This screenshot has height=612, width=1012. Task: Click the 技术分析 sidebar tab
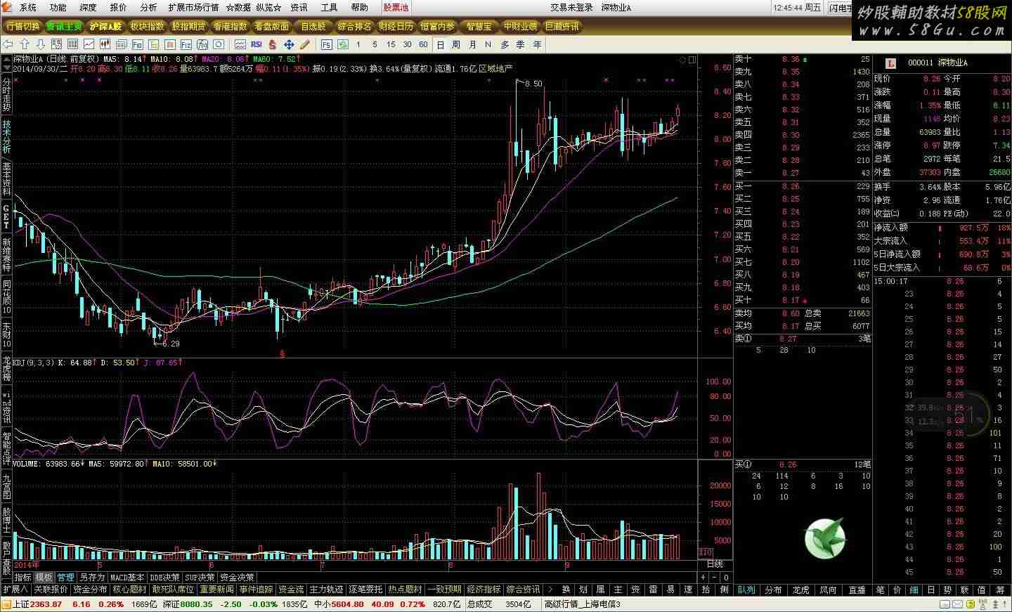coord(6,137)
